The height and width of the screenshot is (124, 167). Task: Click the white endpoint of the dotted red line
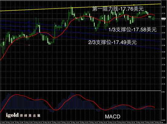point(29,45)
